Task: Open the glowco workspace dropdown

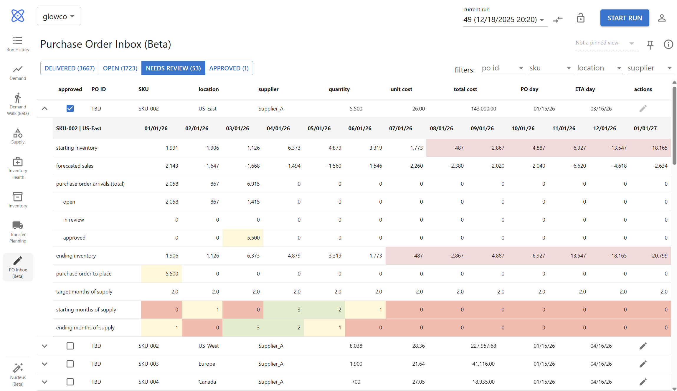Action: (x=59, y=16)
